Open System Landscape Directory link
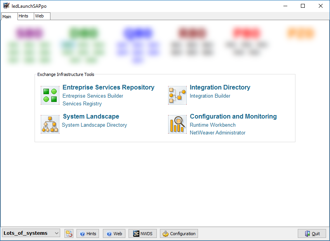The width and height of the screenshot is (330, 241). [94, 125]
